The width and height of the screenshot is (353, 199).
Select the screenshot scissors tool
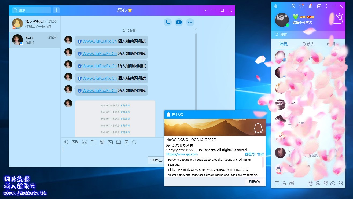pyautogui.click(x=84, y=142)
